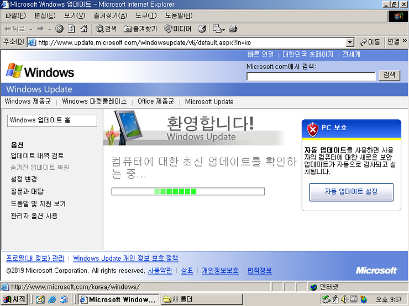Screen dimensions: 409x306
Task: Click the update check progress bar
Action: pos(188,191)
